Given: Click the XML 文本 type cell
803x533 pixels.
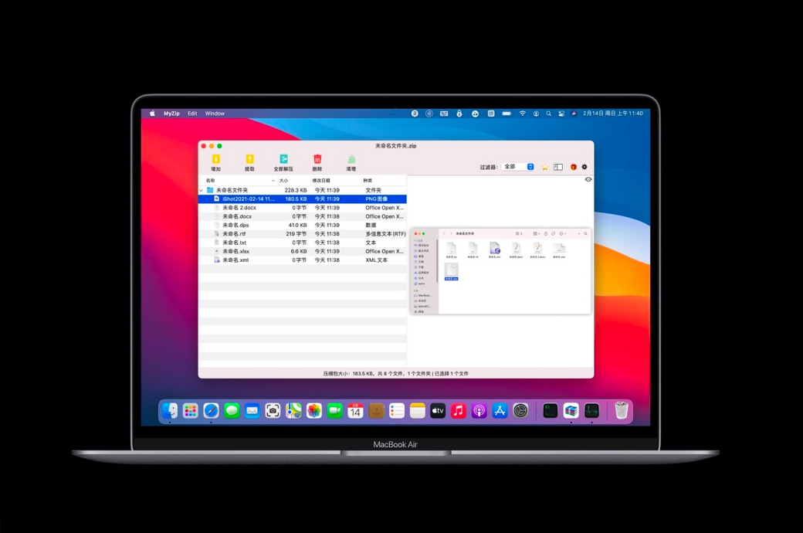Looking at the screenshot, I should pos(377,260).
